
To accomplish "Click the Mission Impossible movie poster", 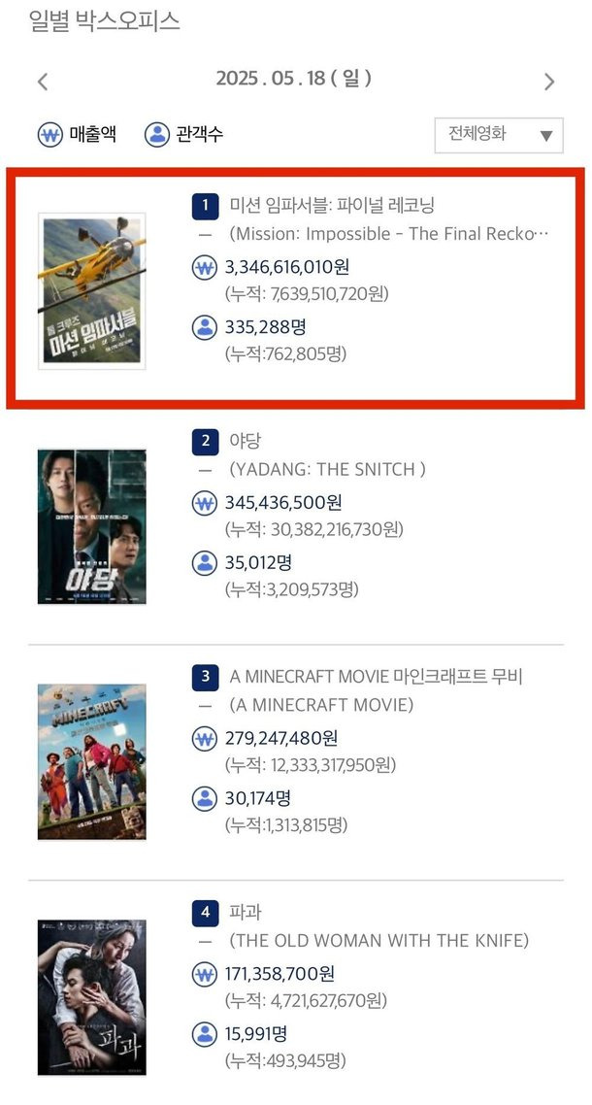I will (x=91, y=291).
